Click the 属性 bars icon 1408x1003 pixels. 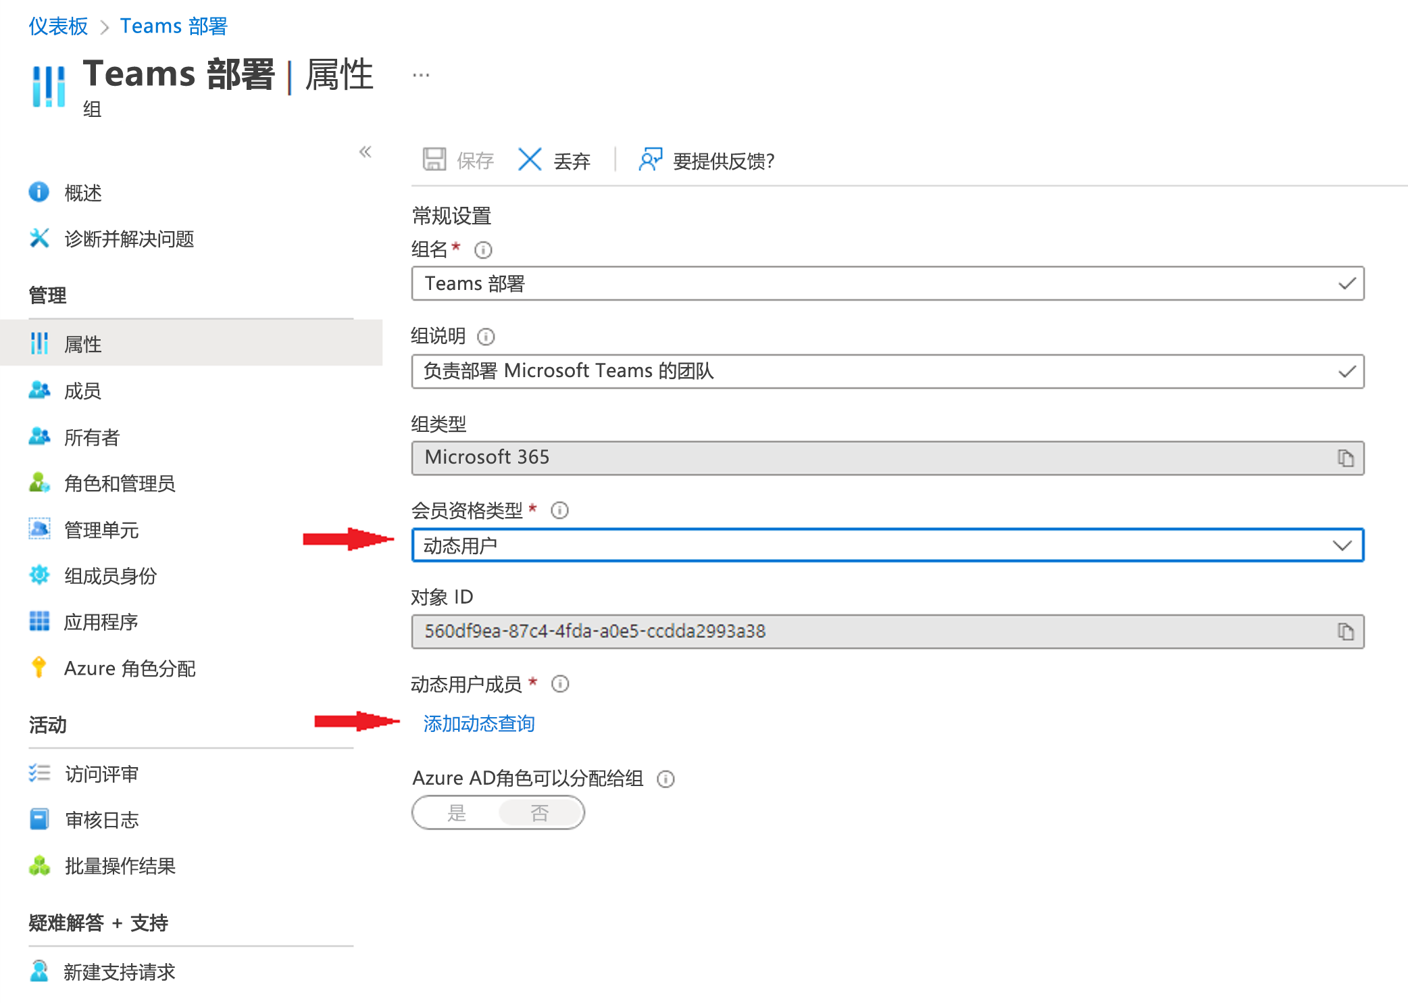tap(39, 343)
